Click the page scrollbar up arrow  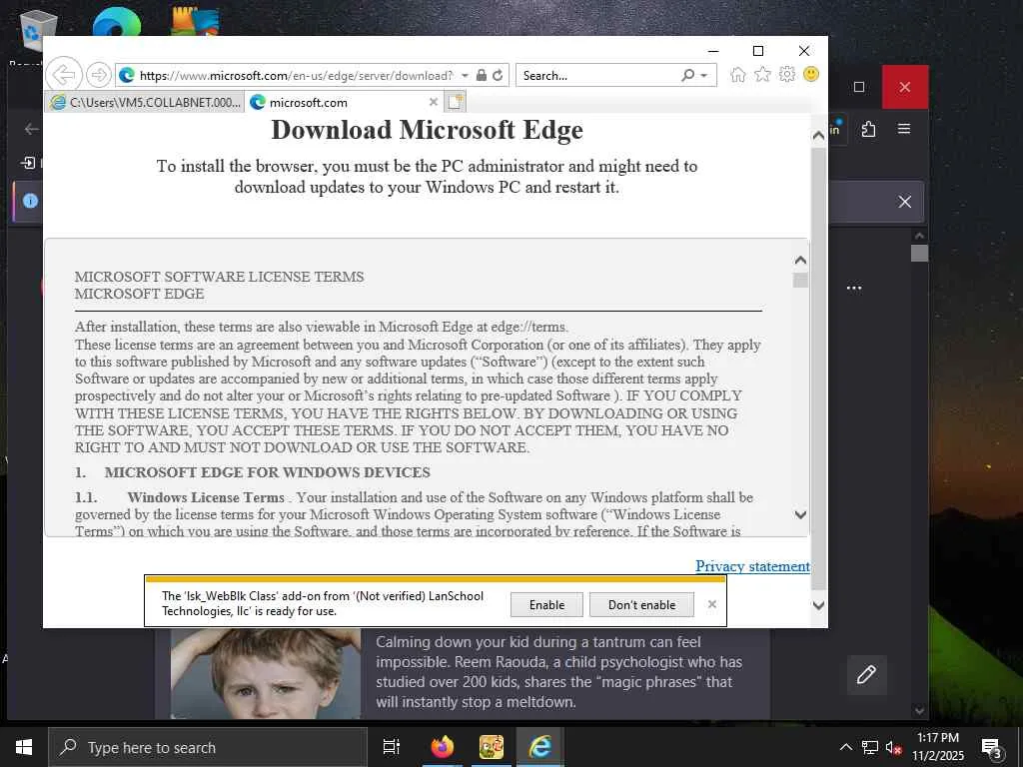point(818,136)
